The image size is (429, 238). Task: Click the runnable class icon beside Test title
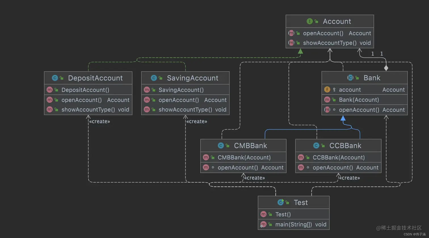click(281, 202)
